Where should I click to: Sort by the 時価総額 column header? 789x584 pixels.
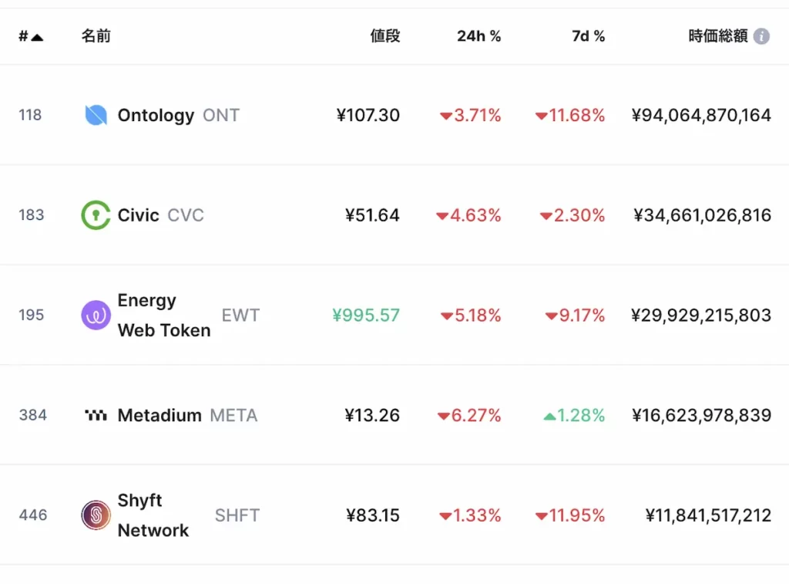718,36
